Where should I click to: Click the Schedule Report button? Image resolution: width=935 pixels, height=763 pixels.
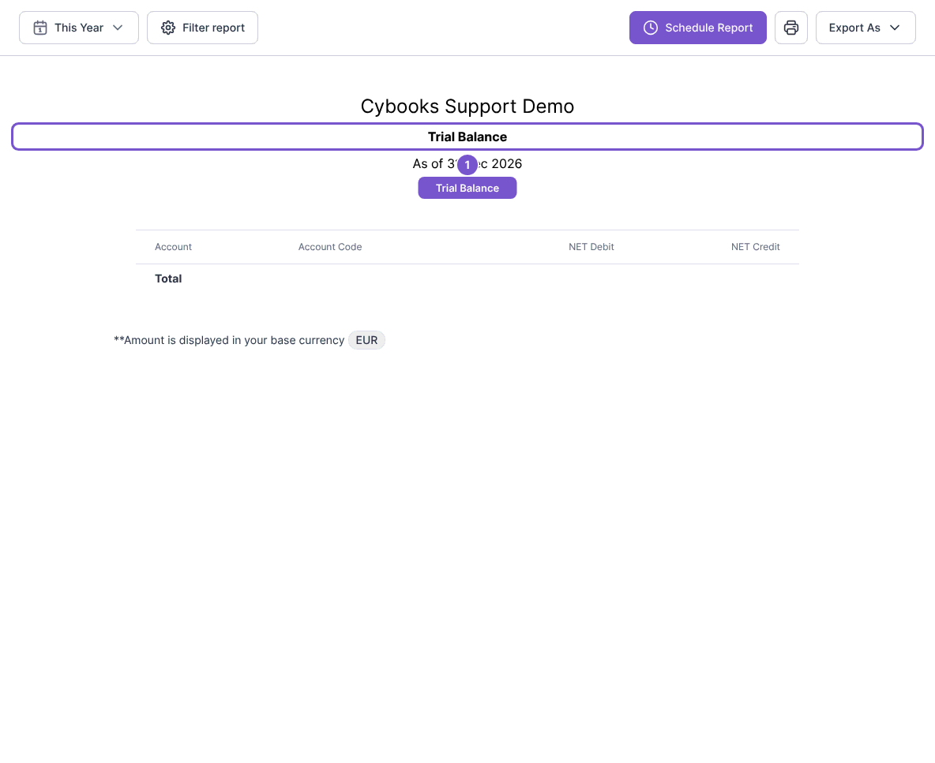tap(697, 28)
